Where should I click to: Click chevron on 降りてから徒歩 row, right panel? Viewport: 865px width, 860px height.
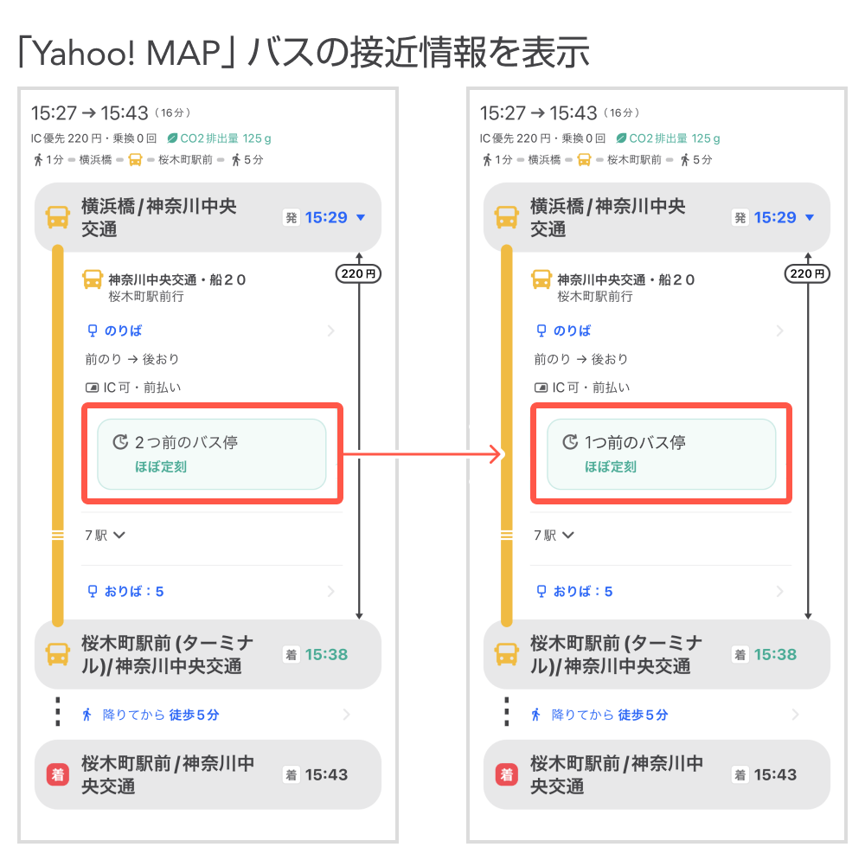(796, 715)
